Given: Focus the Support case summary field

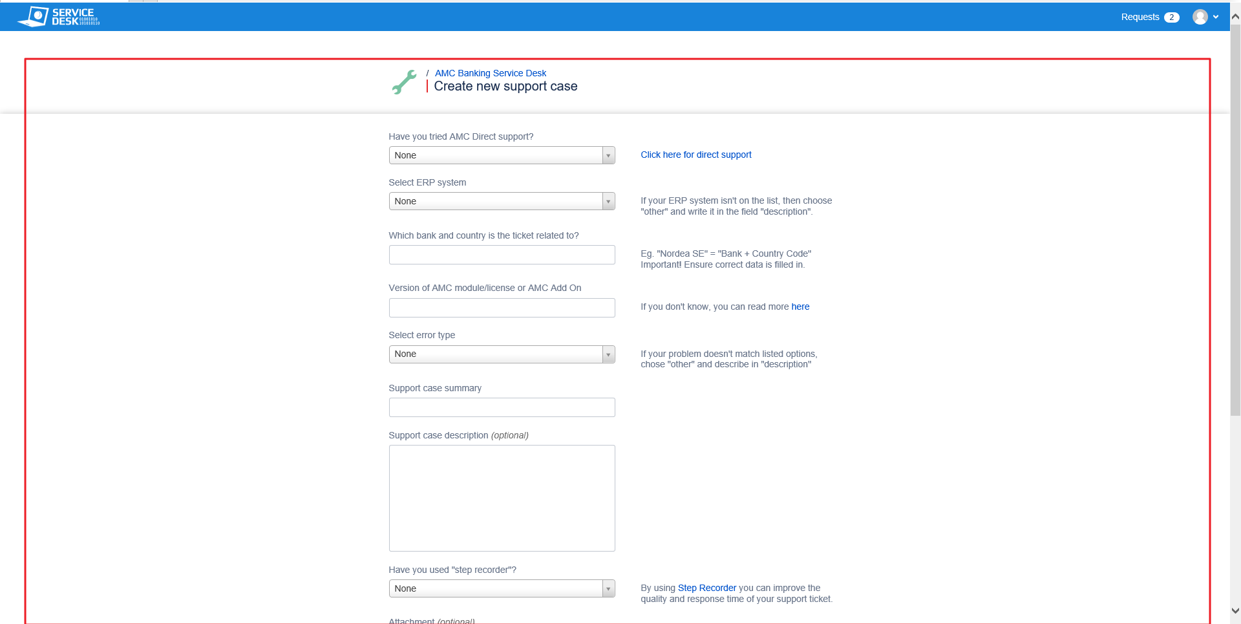Looking at the screenshot, I should coord(502,407).
